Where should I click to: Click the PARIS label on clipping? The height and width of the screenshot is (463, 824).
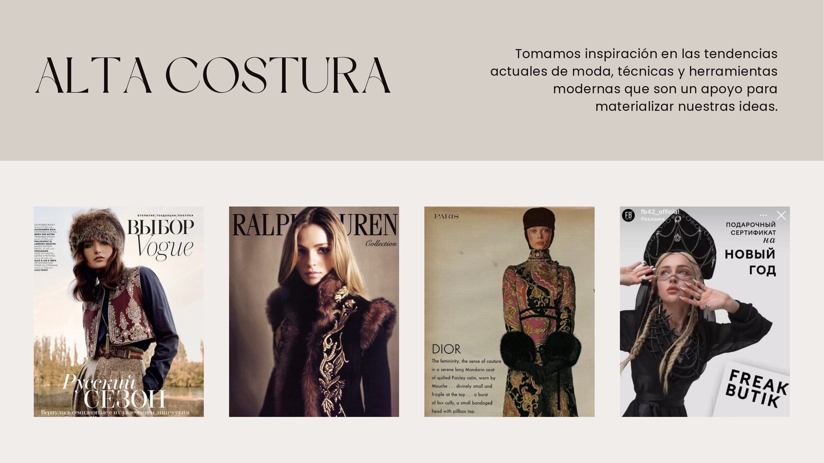tap(446, 216)
